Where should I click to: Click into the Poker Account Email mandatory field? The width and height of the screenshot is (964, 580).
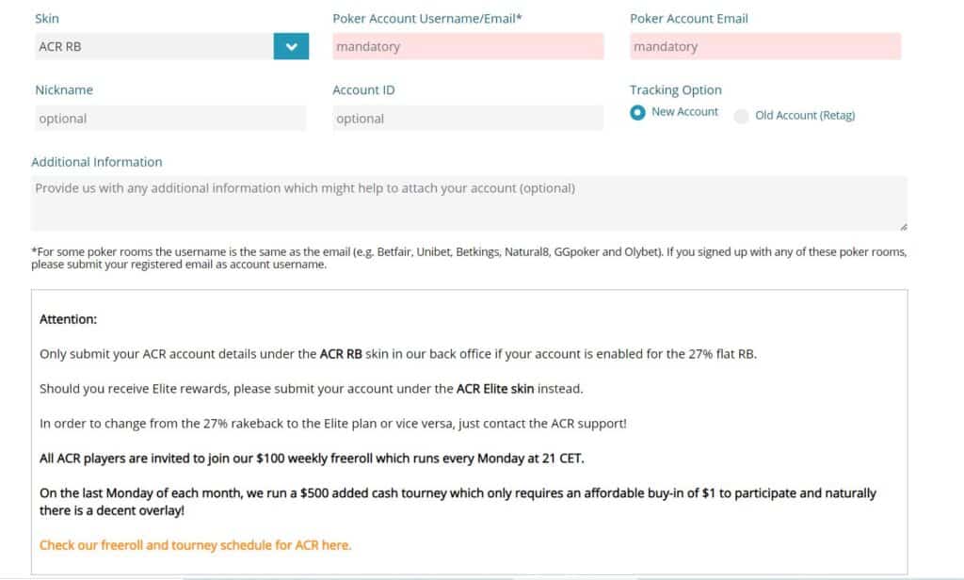click(764, 46)
